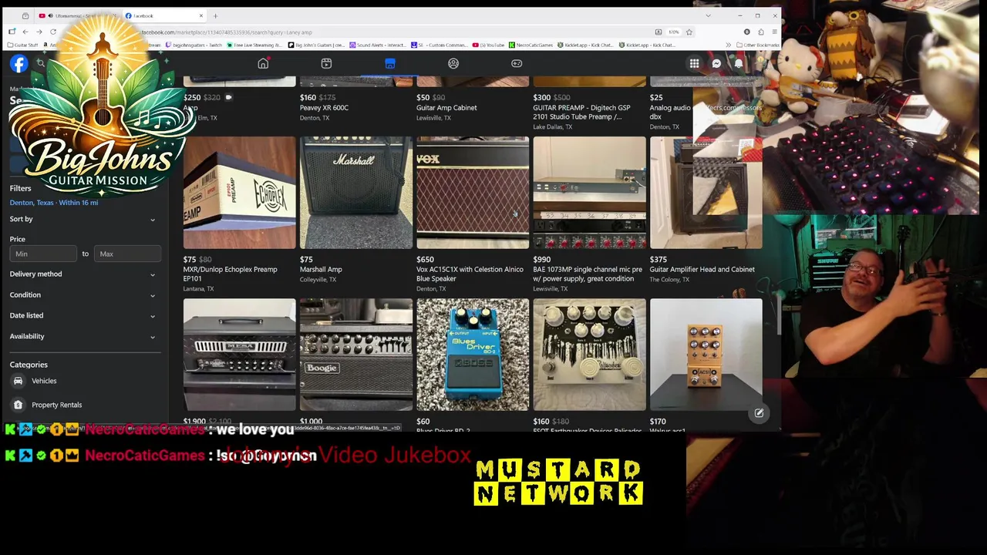The width and height of the screenshot is (987, 555).
Task: Click the Vehicles category car icon
Action: click(18, 381)
